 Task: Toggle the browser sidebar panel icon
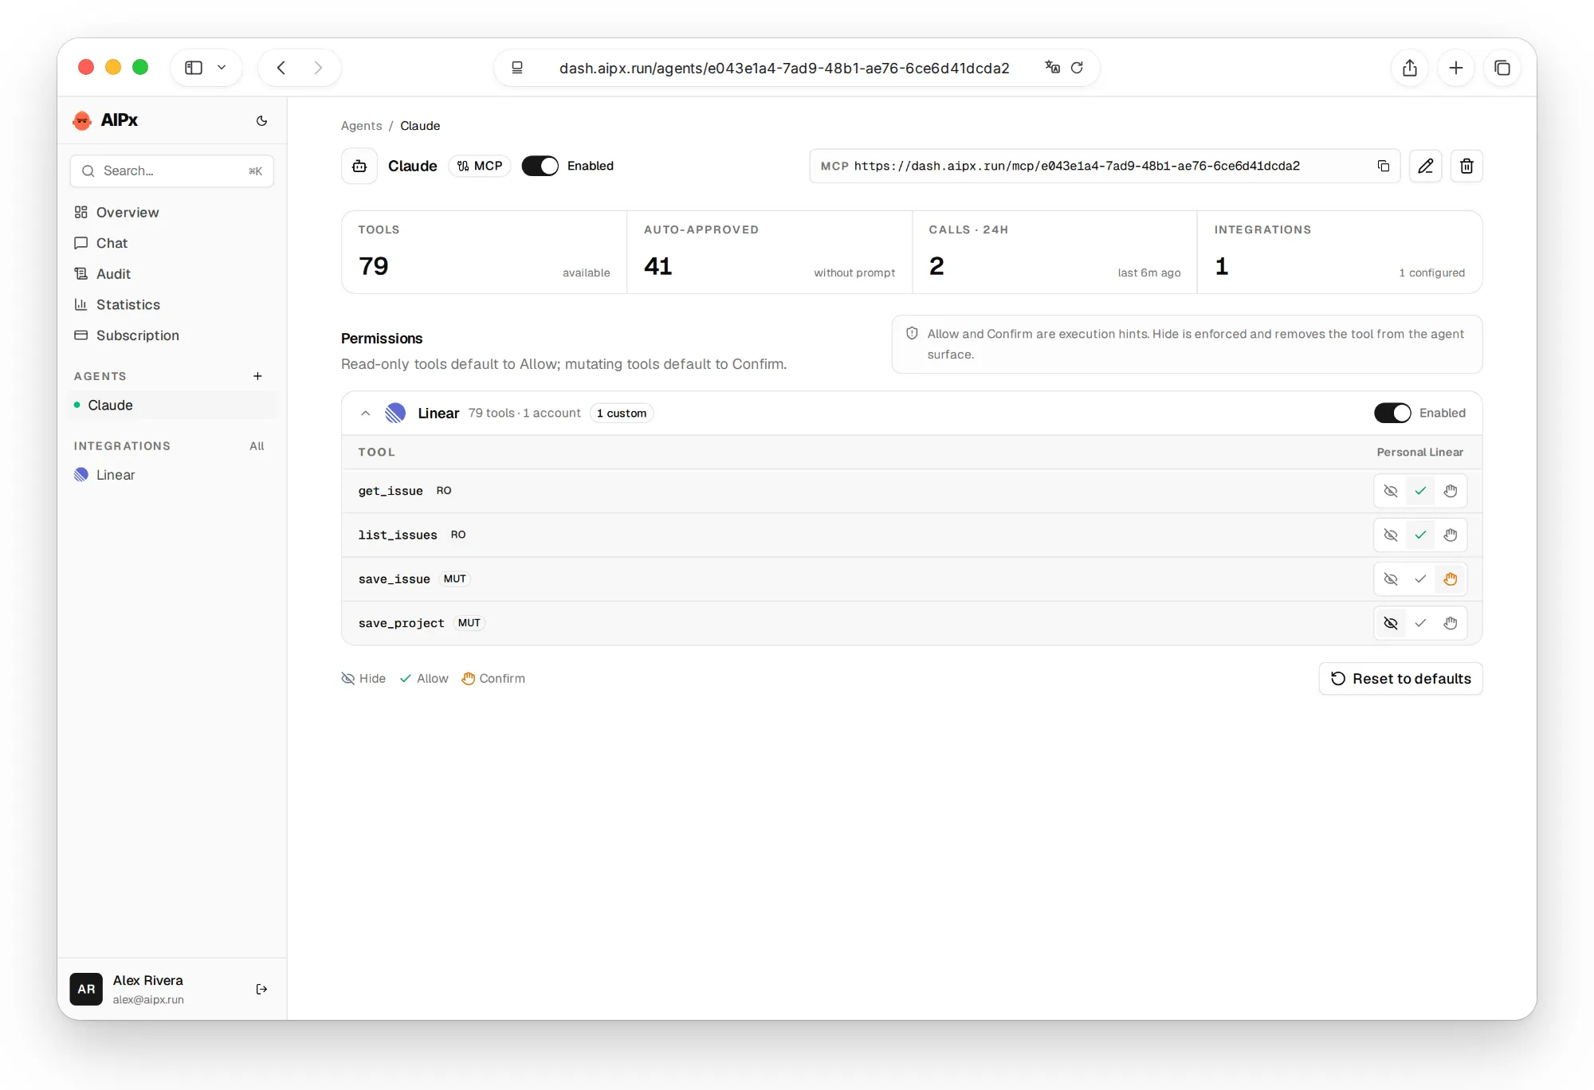point(194,68)
